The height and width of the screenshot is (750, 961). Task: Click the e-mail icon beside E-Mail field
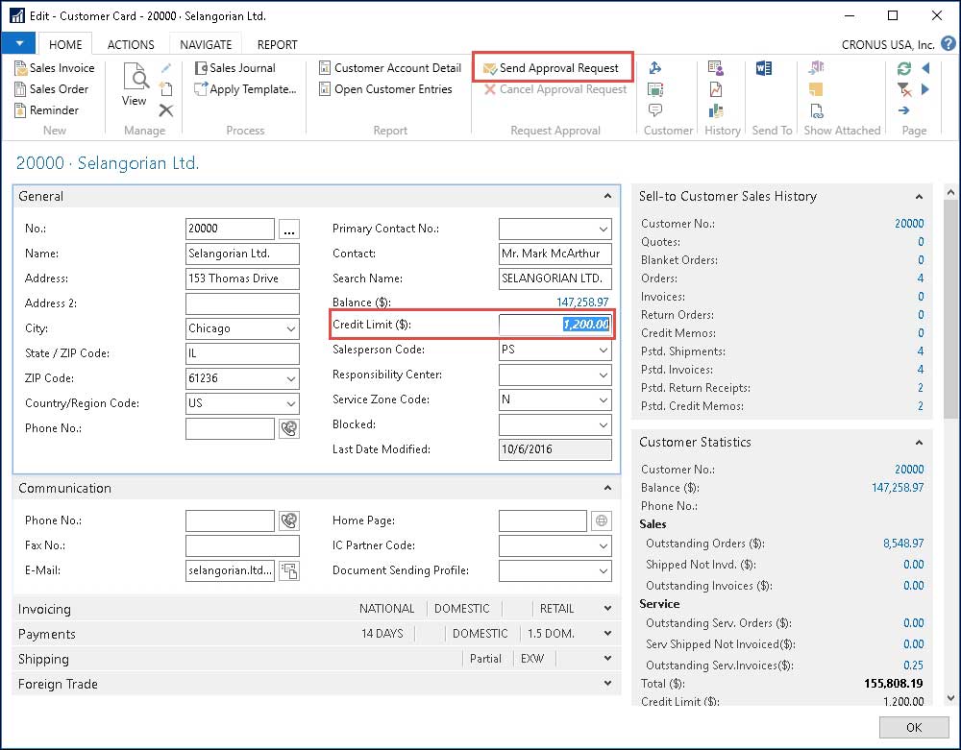(x=287, y=571)
